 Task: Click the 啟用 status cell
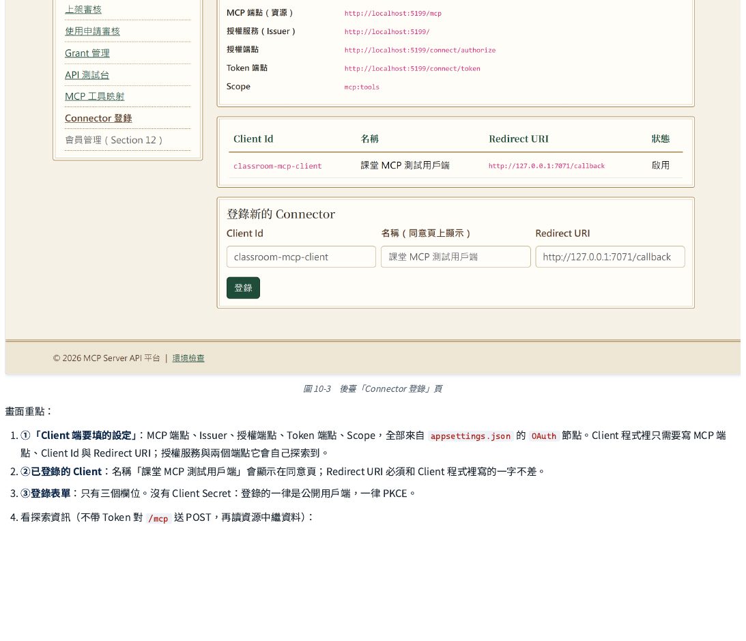click(661, 166)
